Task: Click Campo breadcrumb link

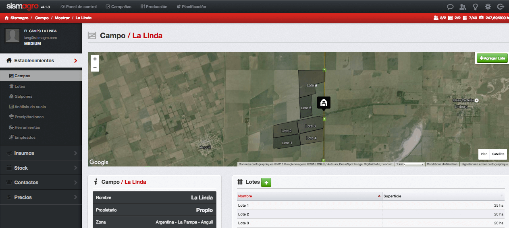Action: click(42, 18)
